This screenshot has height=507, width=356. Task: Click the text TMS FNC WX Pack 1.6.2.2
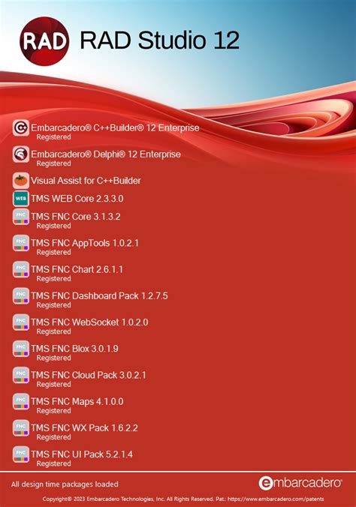point(84,427)
